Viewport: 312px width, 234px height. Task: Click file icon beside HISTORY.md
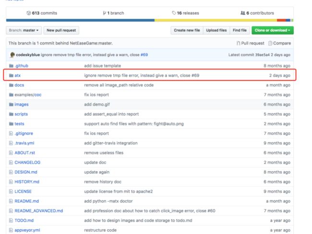[11, 182]
